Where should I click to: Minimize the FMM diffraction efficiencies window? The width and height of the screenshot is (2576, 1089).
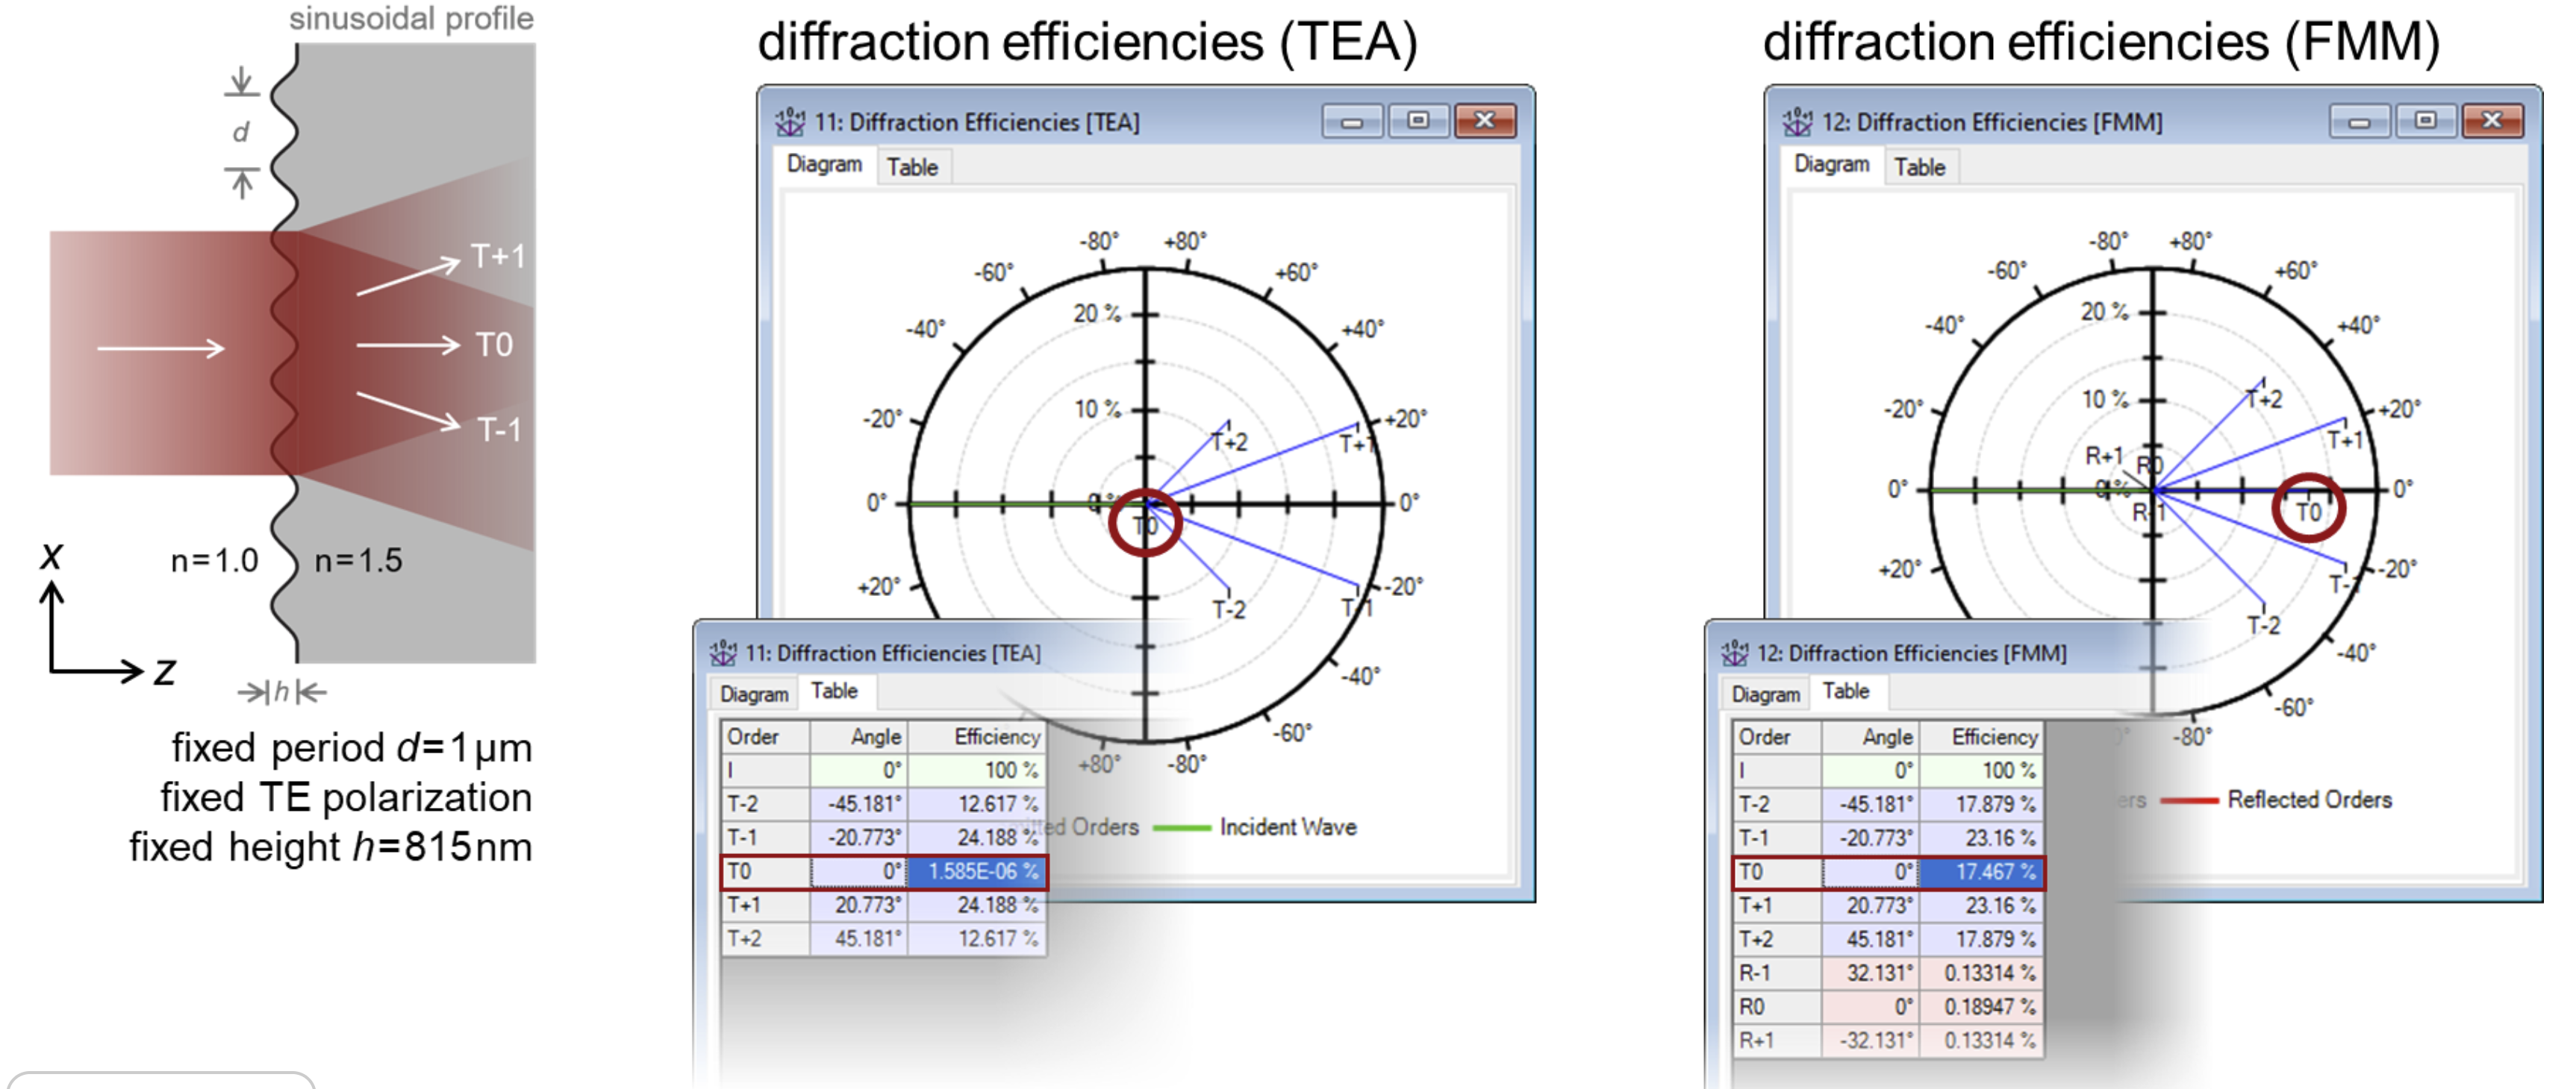2358,122
